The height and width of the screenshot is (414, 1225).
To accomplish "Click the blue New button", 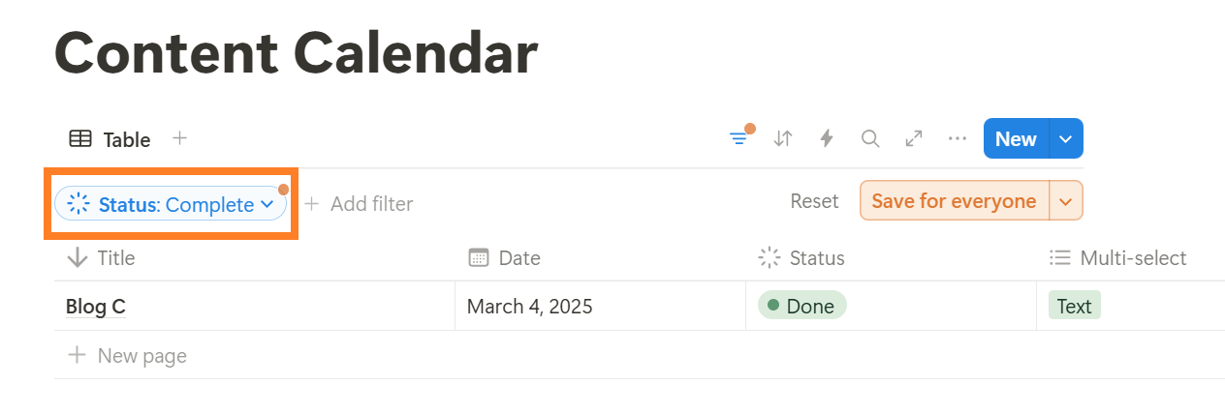I will (x=1015, y=138).
